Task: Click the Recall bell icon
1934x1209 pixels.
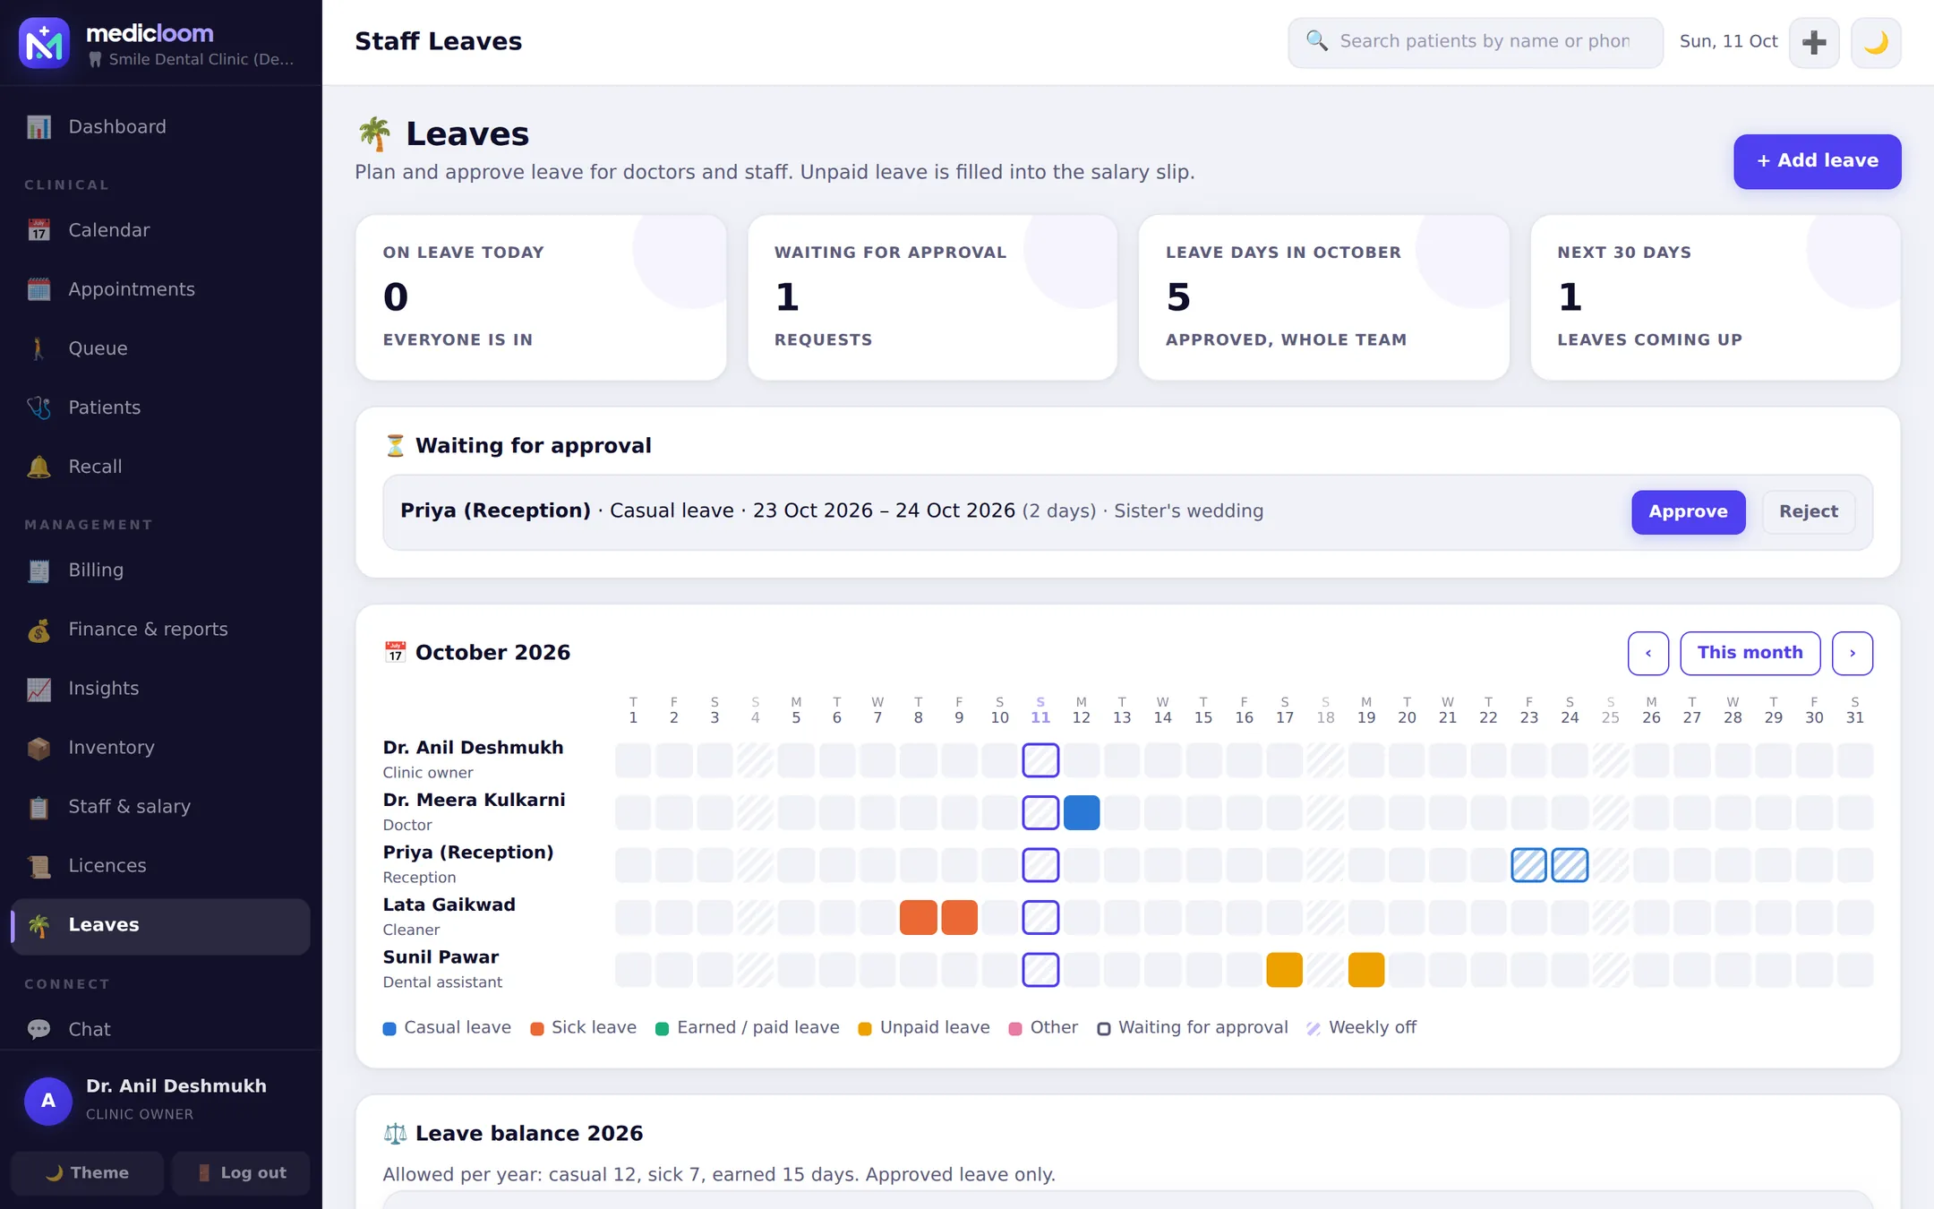Action: tap(39, 467)
